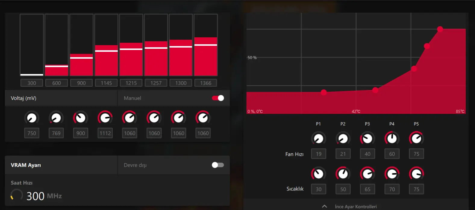Edit the 750 voltage field

[32, 133]
